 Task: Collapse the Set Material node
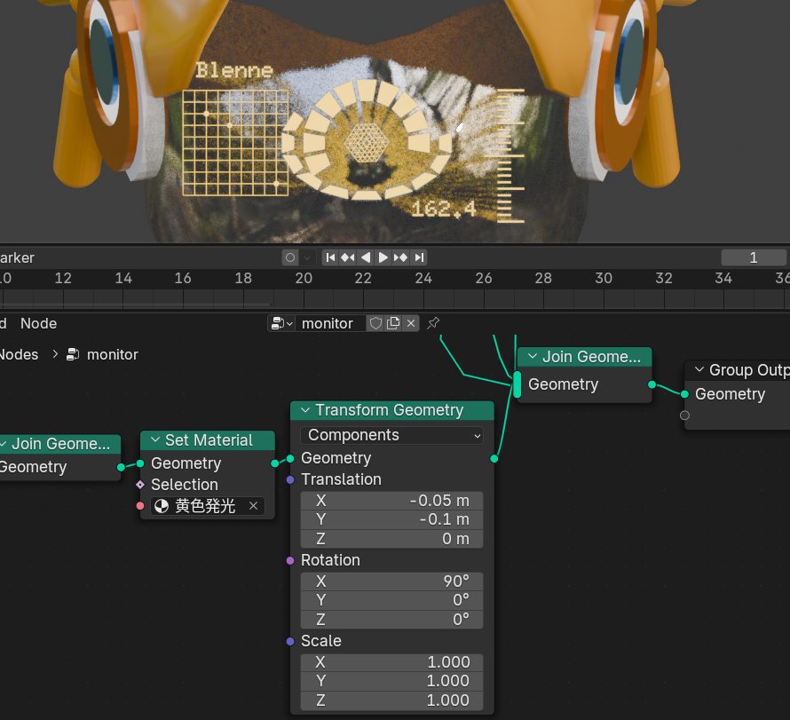(x=155, y=440)
